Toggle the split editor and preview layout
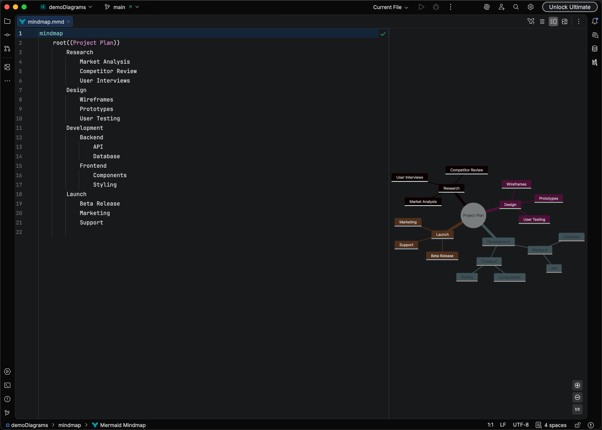 553,21
